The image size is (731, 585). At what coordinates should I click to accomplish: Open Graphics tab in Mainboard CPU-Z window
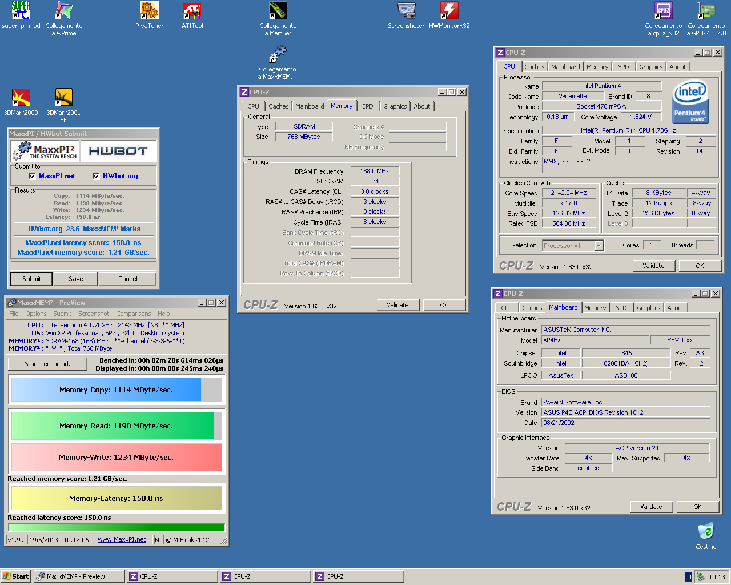[x=649, y=308]
